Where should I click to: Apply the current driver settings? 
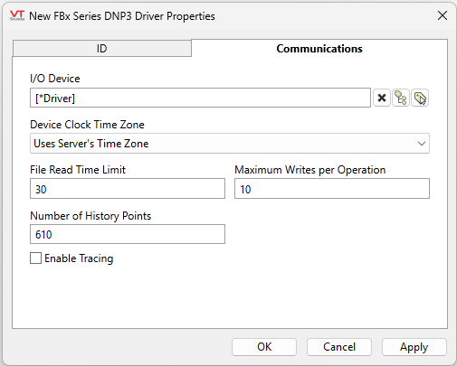pyautogui.click(x=414, y=347)
